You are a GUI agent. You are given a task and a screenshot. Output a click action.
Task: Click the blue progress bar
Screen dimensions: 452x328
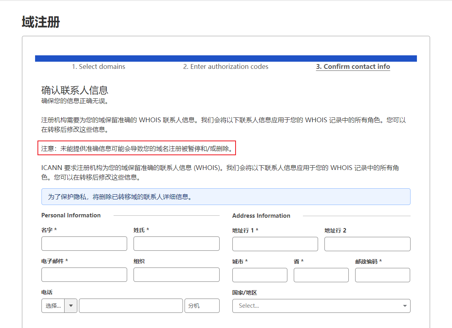click(x=226, y=59)
